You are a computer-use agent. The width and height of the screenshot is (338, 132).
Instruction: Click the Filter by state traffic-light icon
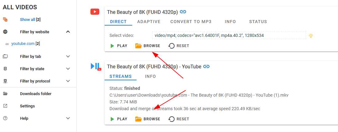(5, 69)
